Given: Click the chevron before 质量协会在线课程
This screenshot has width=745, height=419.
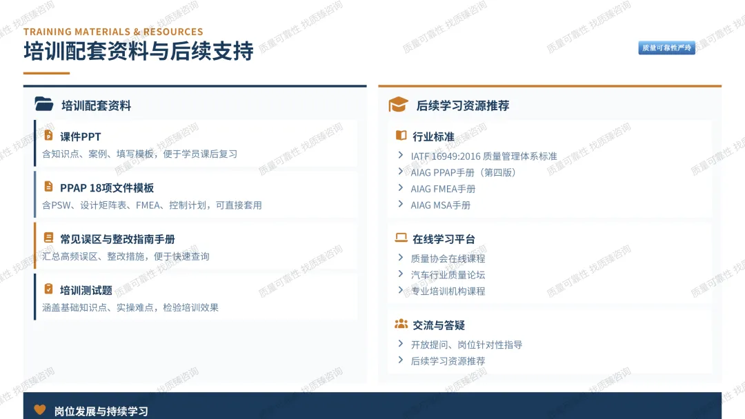Looking at the screenshot, I should click(x=401, y=258).
